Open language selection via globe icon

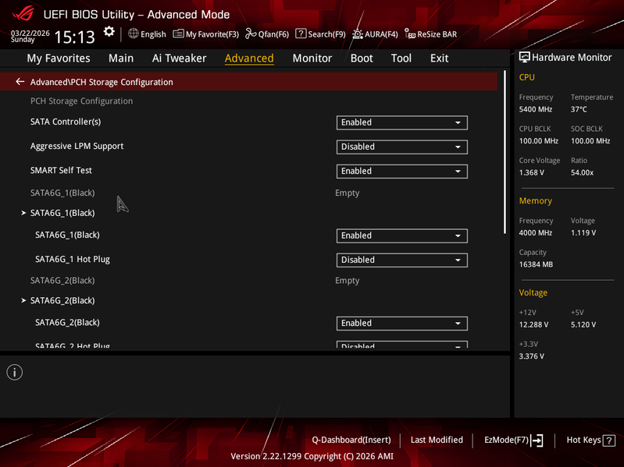(134, 34)
